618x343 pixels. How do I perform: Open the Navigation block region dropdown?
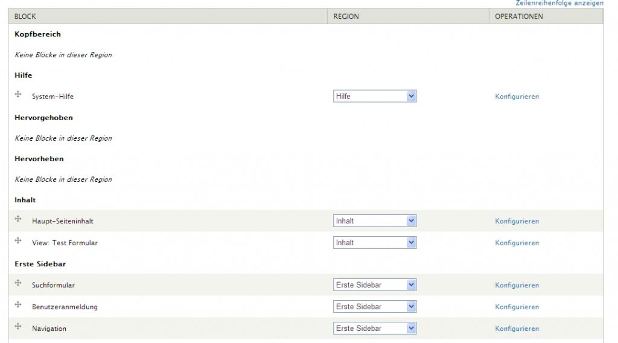click(375, 329)
